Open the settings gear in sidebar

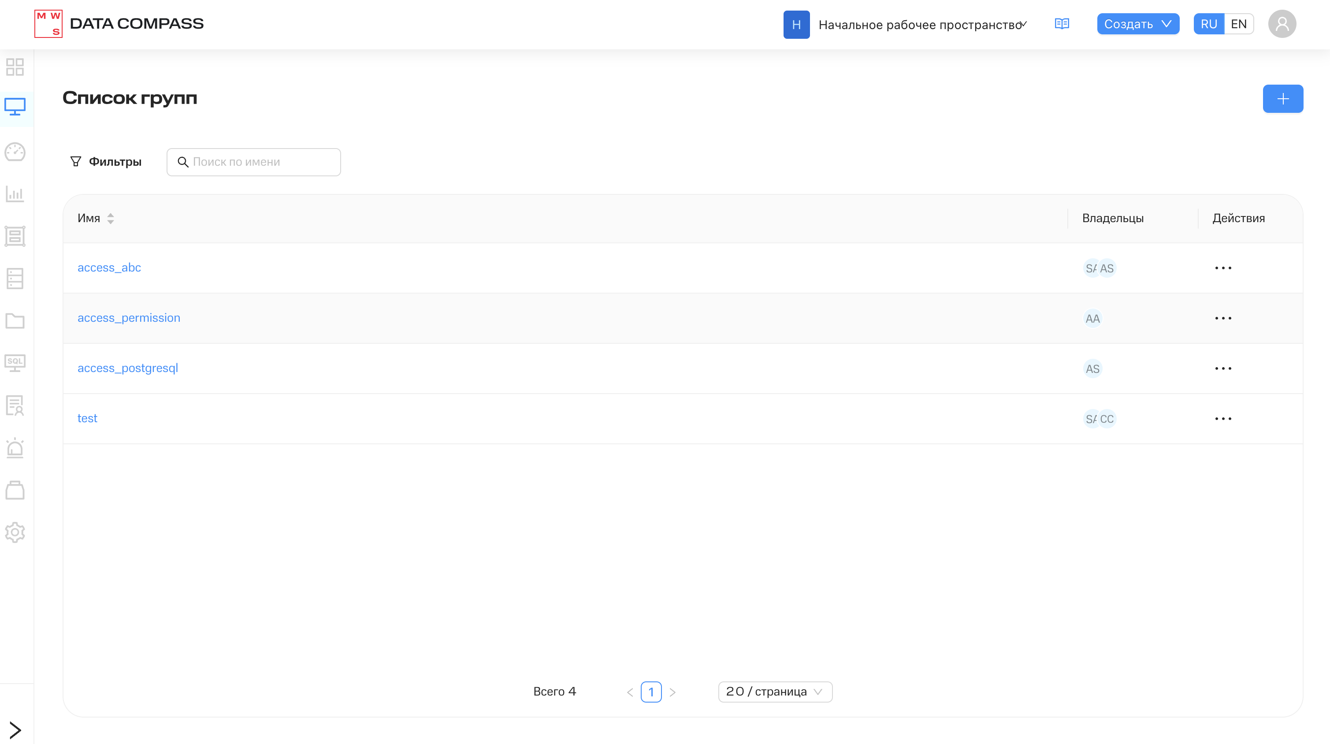15,532
